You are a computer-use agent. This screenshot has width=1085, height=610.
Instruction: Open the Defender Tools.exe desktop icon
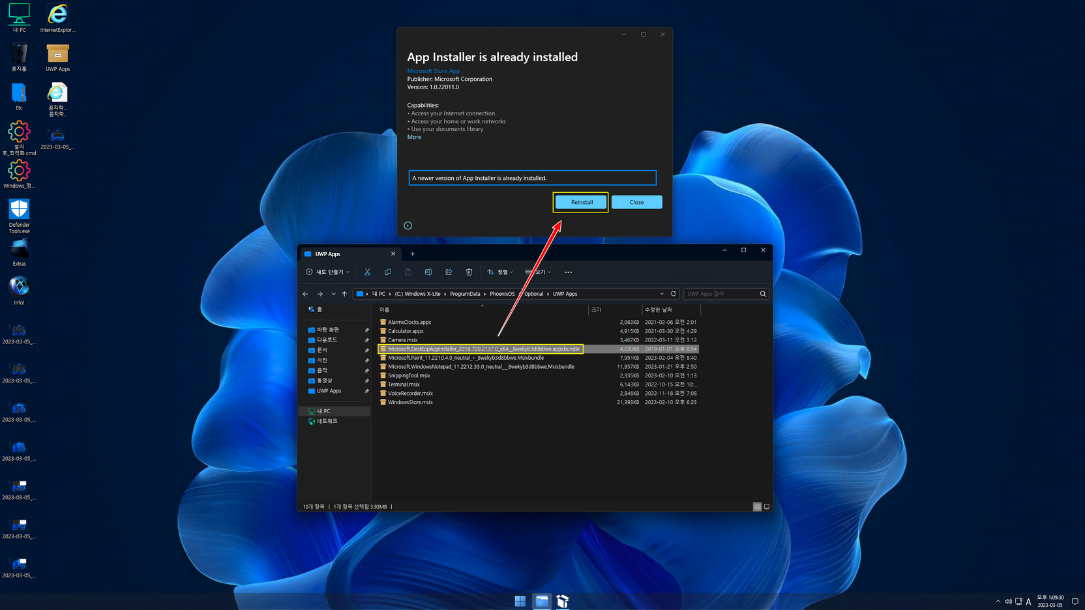(19, 216)
